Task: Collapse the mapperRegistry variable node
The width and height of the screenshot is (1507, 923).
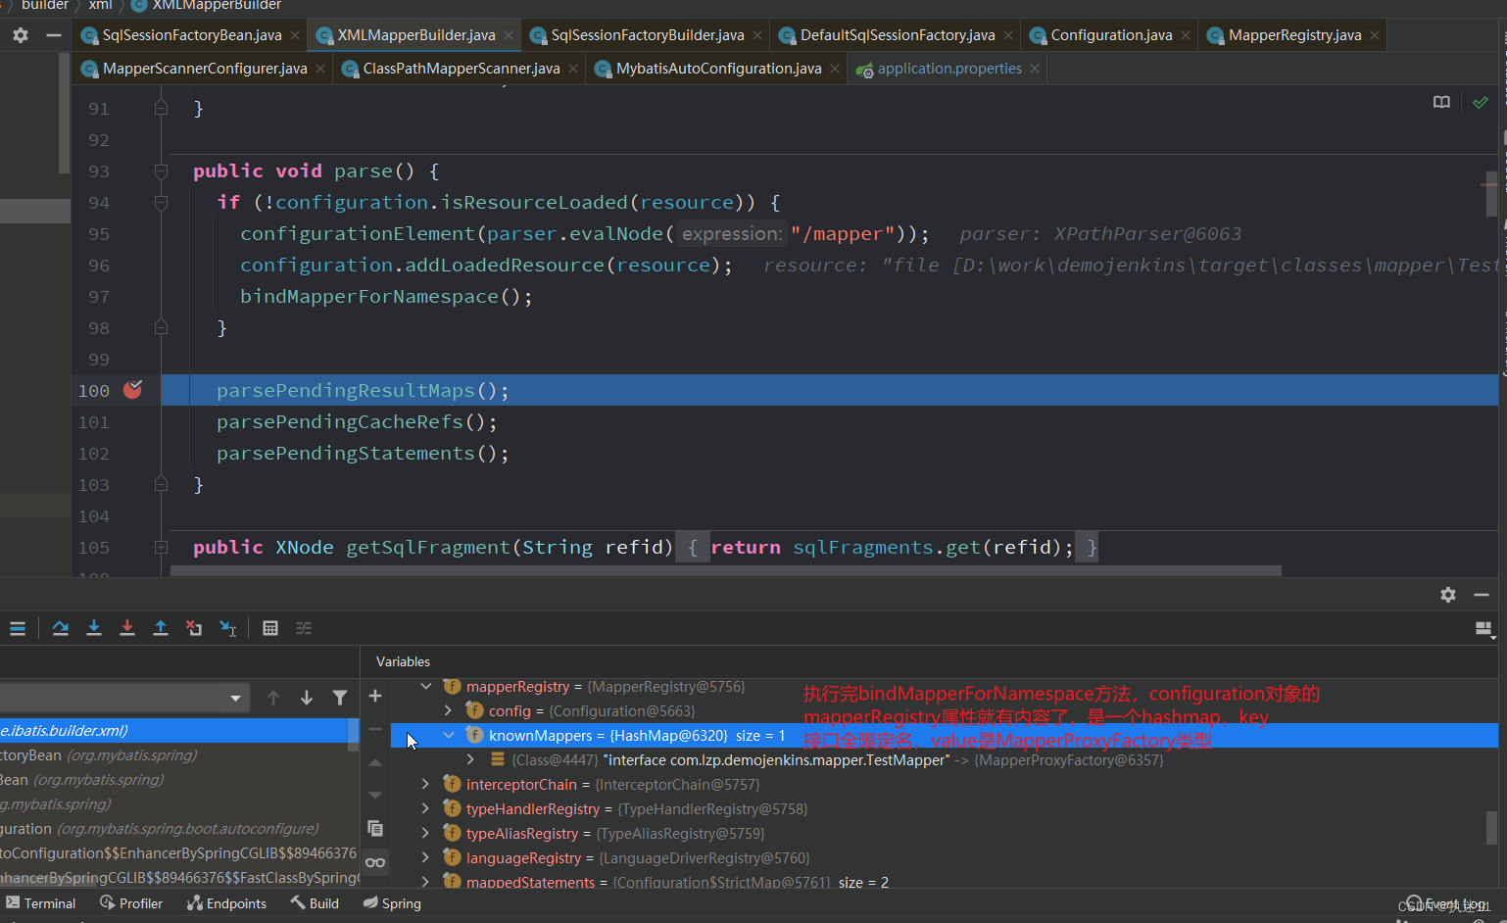Action: coord(426,686)
